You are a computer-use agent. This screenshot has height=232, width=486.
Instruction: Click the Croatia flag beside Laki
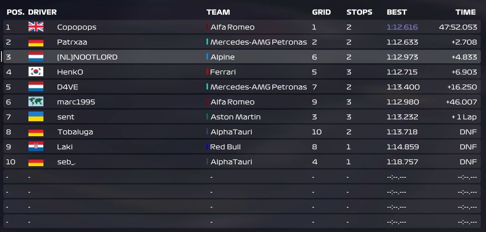36,147
